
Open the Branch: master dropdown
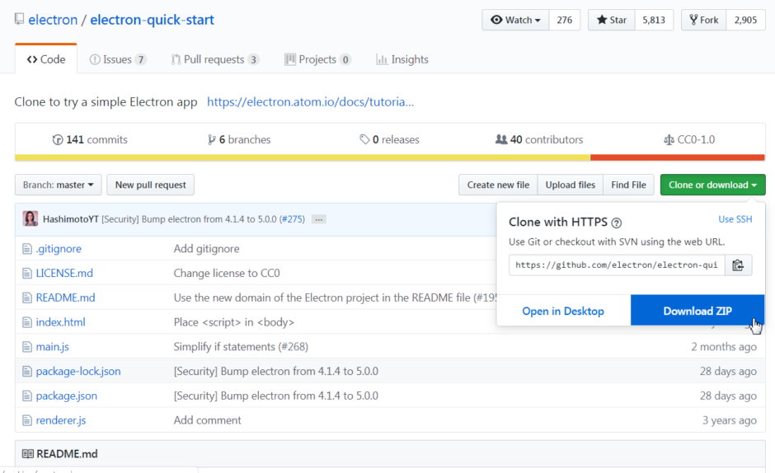[59, 185]
